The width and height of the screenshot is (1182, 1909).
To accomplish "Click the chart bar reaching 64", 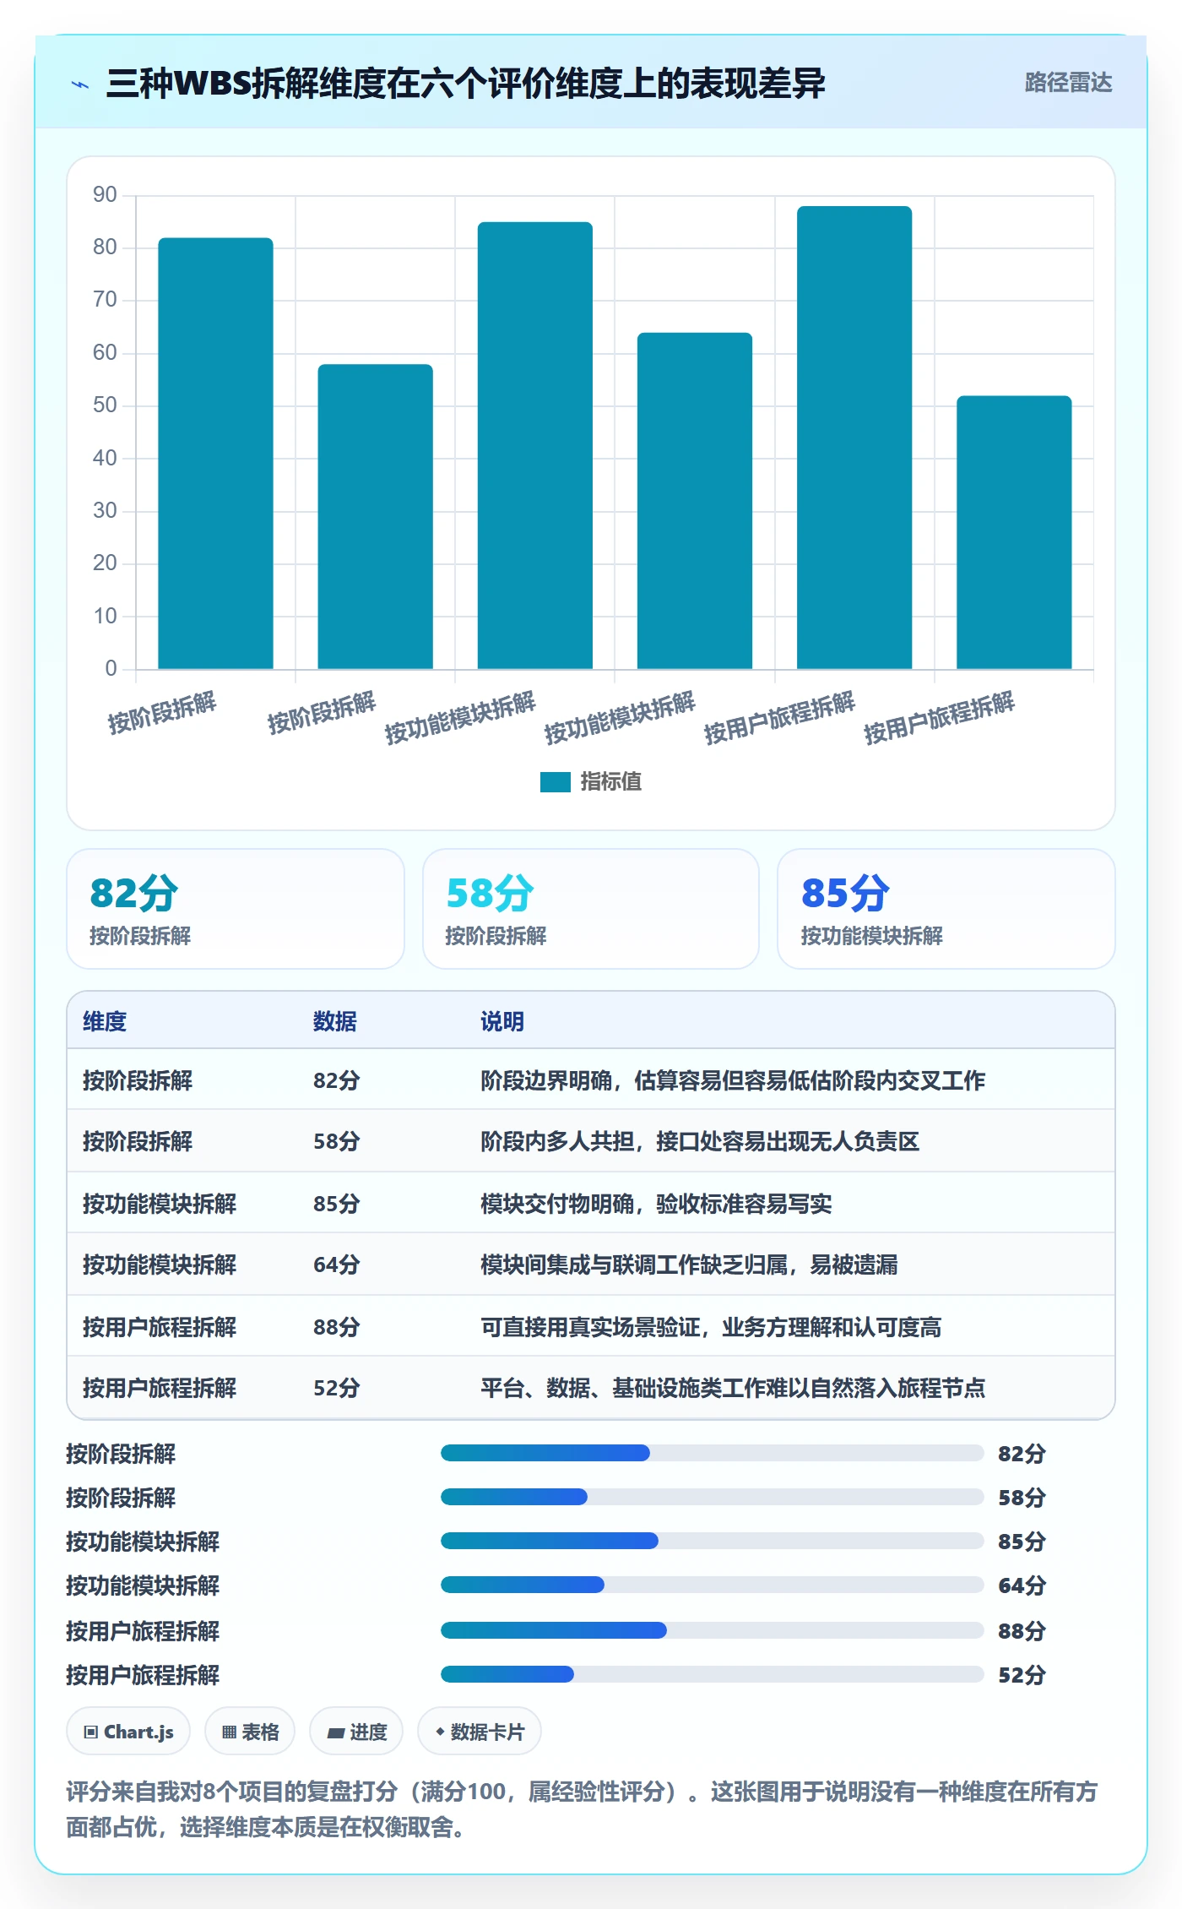I will (695, 501).
